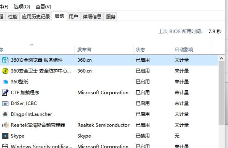This screenshot has width=228, height=148.
Task: Switch to the 应用历史记录 tab
Action: click(x=36, y=17)
